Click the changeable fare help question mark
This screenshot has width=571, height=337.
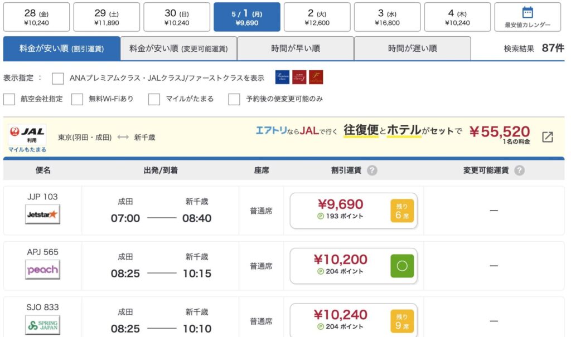point(519,170)
